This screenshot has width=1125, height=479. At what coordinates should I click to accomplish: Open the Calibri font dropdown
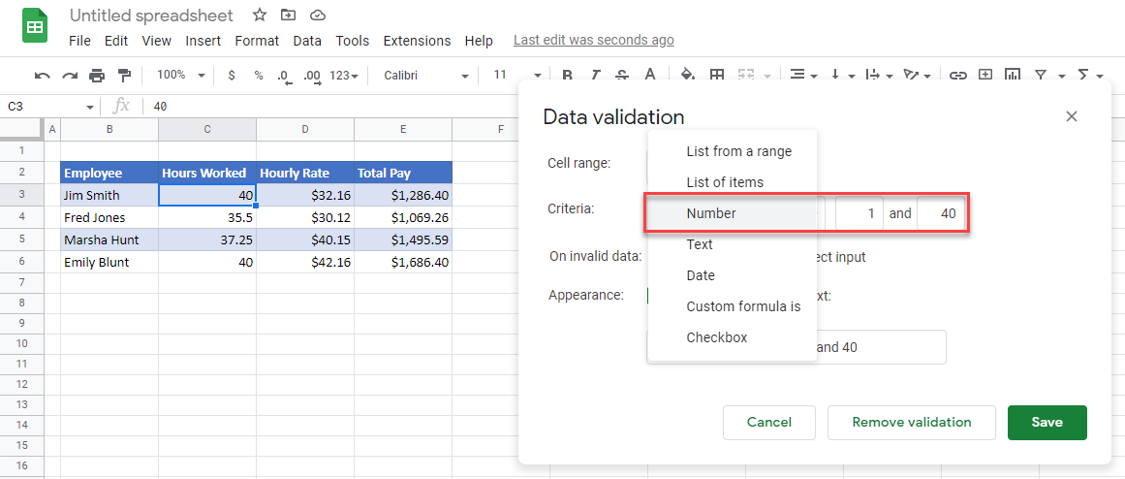point(425,75)
